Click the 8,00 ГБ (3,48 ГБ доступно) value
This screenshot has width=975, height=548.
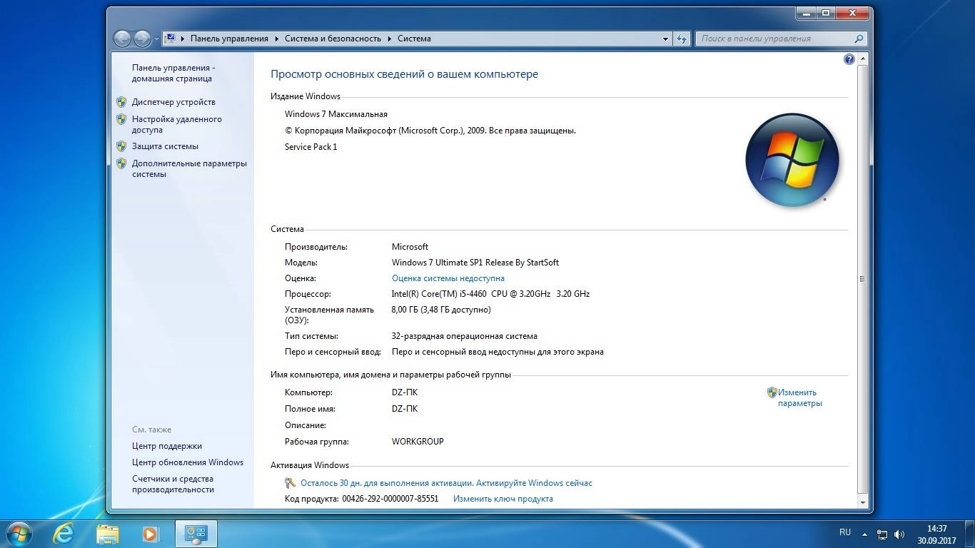click(x=441, y=310)
